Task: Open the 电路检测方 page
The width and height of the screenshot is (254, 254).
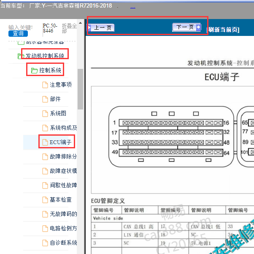Action: (63, 228)
